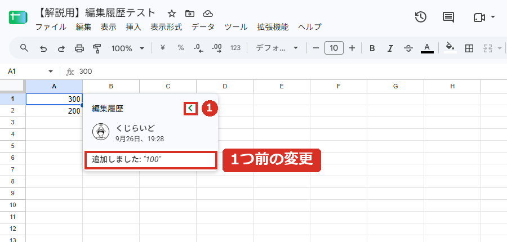Open the name box dropdown arrow

(x=51, y=71)
